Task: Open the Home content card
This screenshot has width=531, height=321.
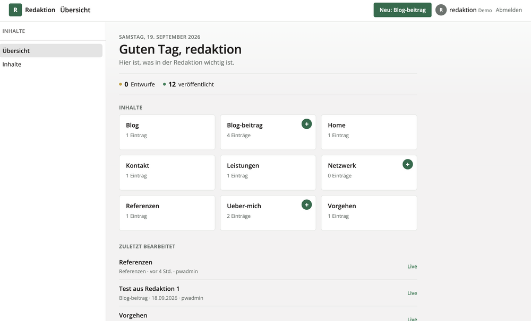Action: tap(369, 132)
